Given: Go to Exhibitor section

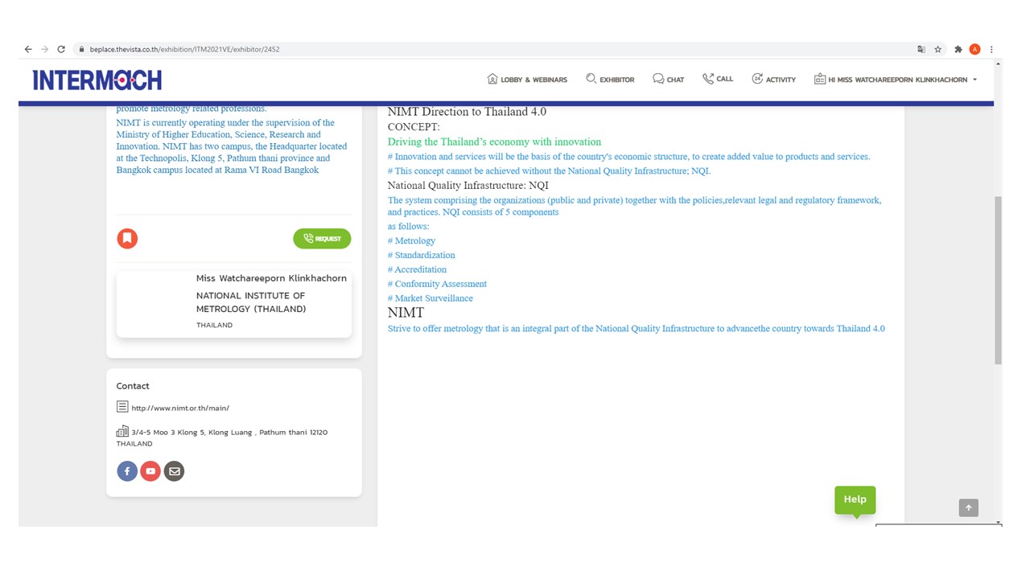Looking at the screenshot, I should click(x=610, y=80).
